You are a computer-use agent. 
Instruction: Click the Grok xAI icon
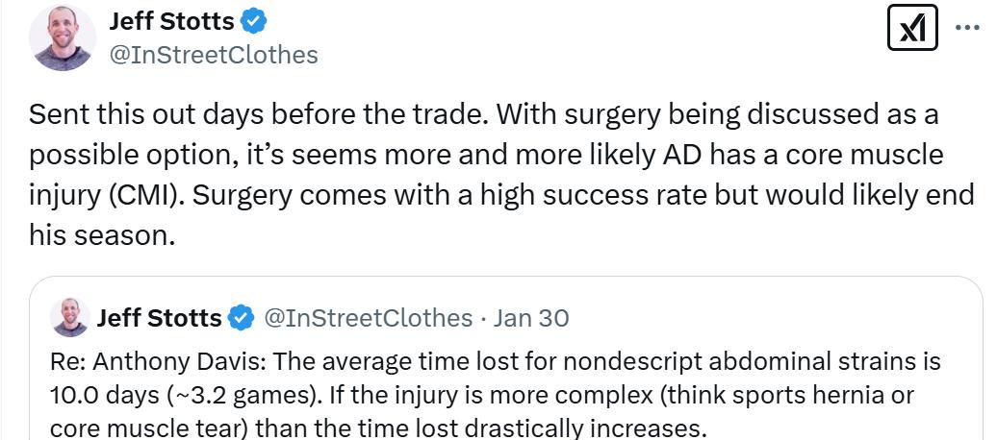point(911,27)
